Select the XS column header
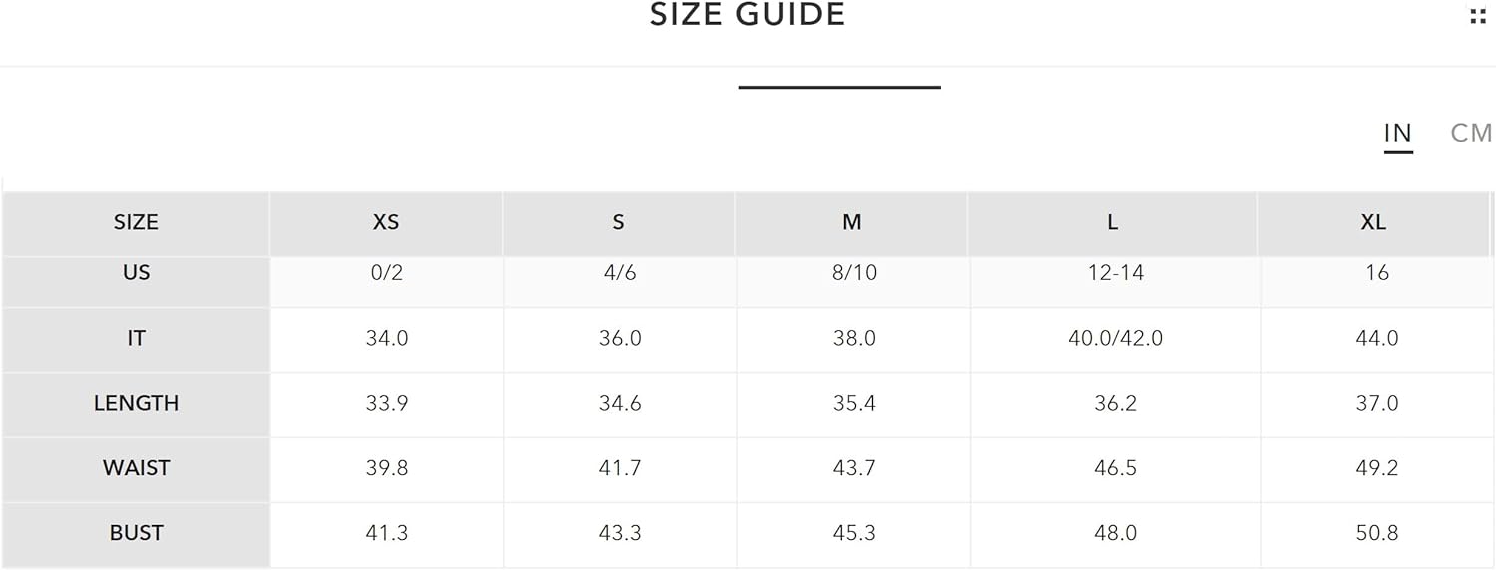Screen dimensions: 1496x570 pos(386,223)
